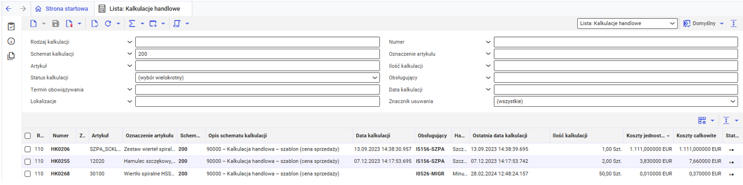743x185 pixels.
Task: Expand the Znacznik usuwania (wszystkie) dropdown
Action: click(x=616, y=101)
